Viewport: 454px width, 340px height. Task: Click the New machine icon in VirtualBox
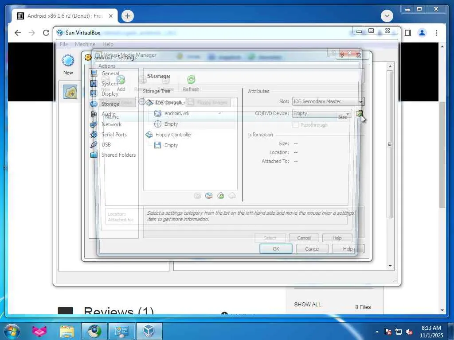68,65
